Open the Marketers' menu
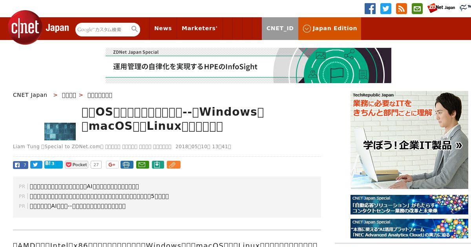This screenshot has height=247, width=471. click(x=199, y=29)
